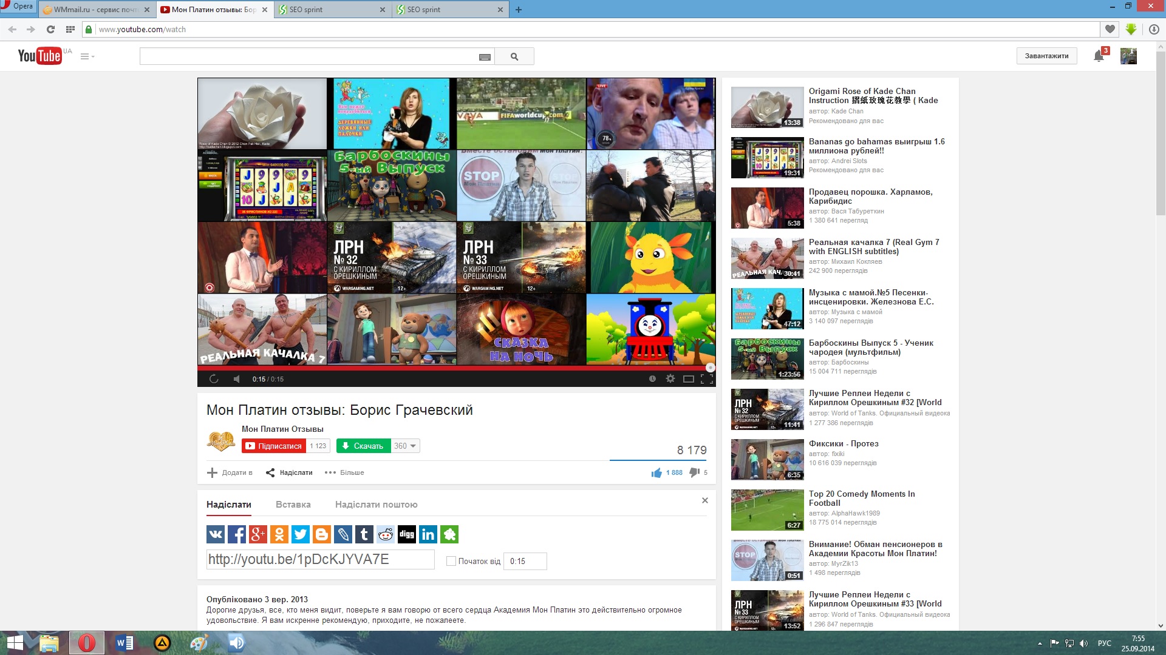Click the replay video button

214,379
